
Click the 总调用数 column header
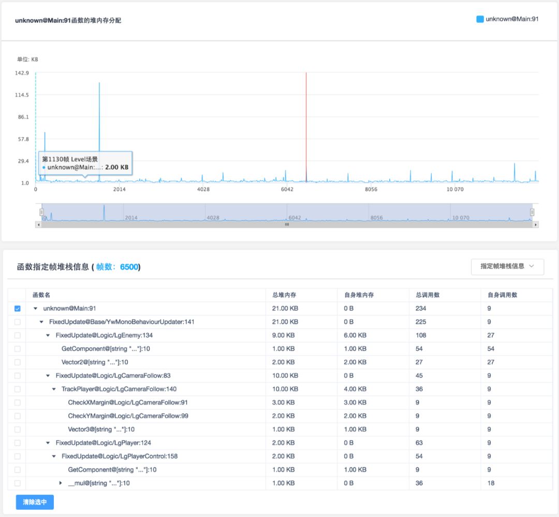[x=428, y=295]
